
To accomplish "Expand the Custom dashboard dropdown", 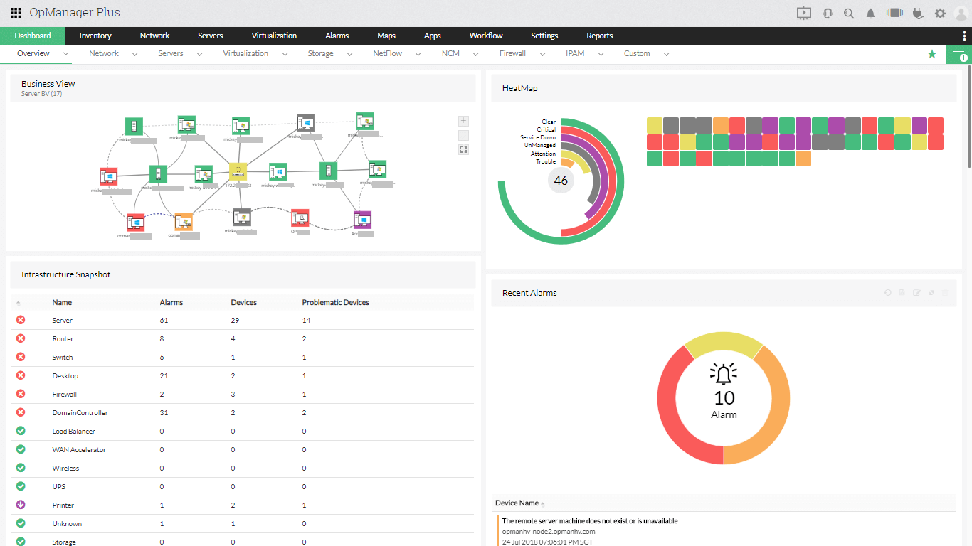I will click(x=666, y=53).
